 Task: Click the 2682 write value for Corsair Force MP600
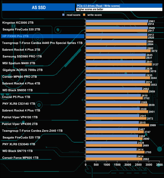click(x=146, y=159)
